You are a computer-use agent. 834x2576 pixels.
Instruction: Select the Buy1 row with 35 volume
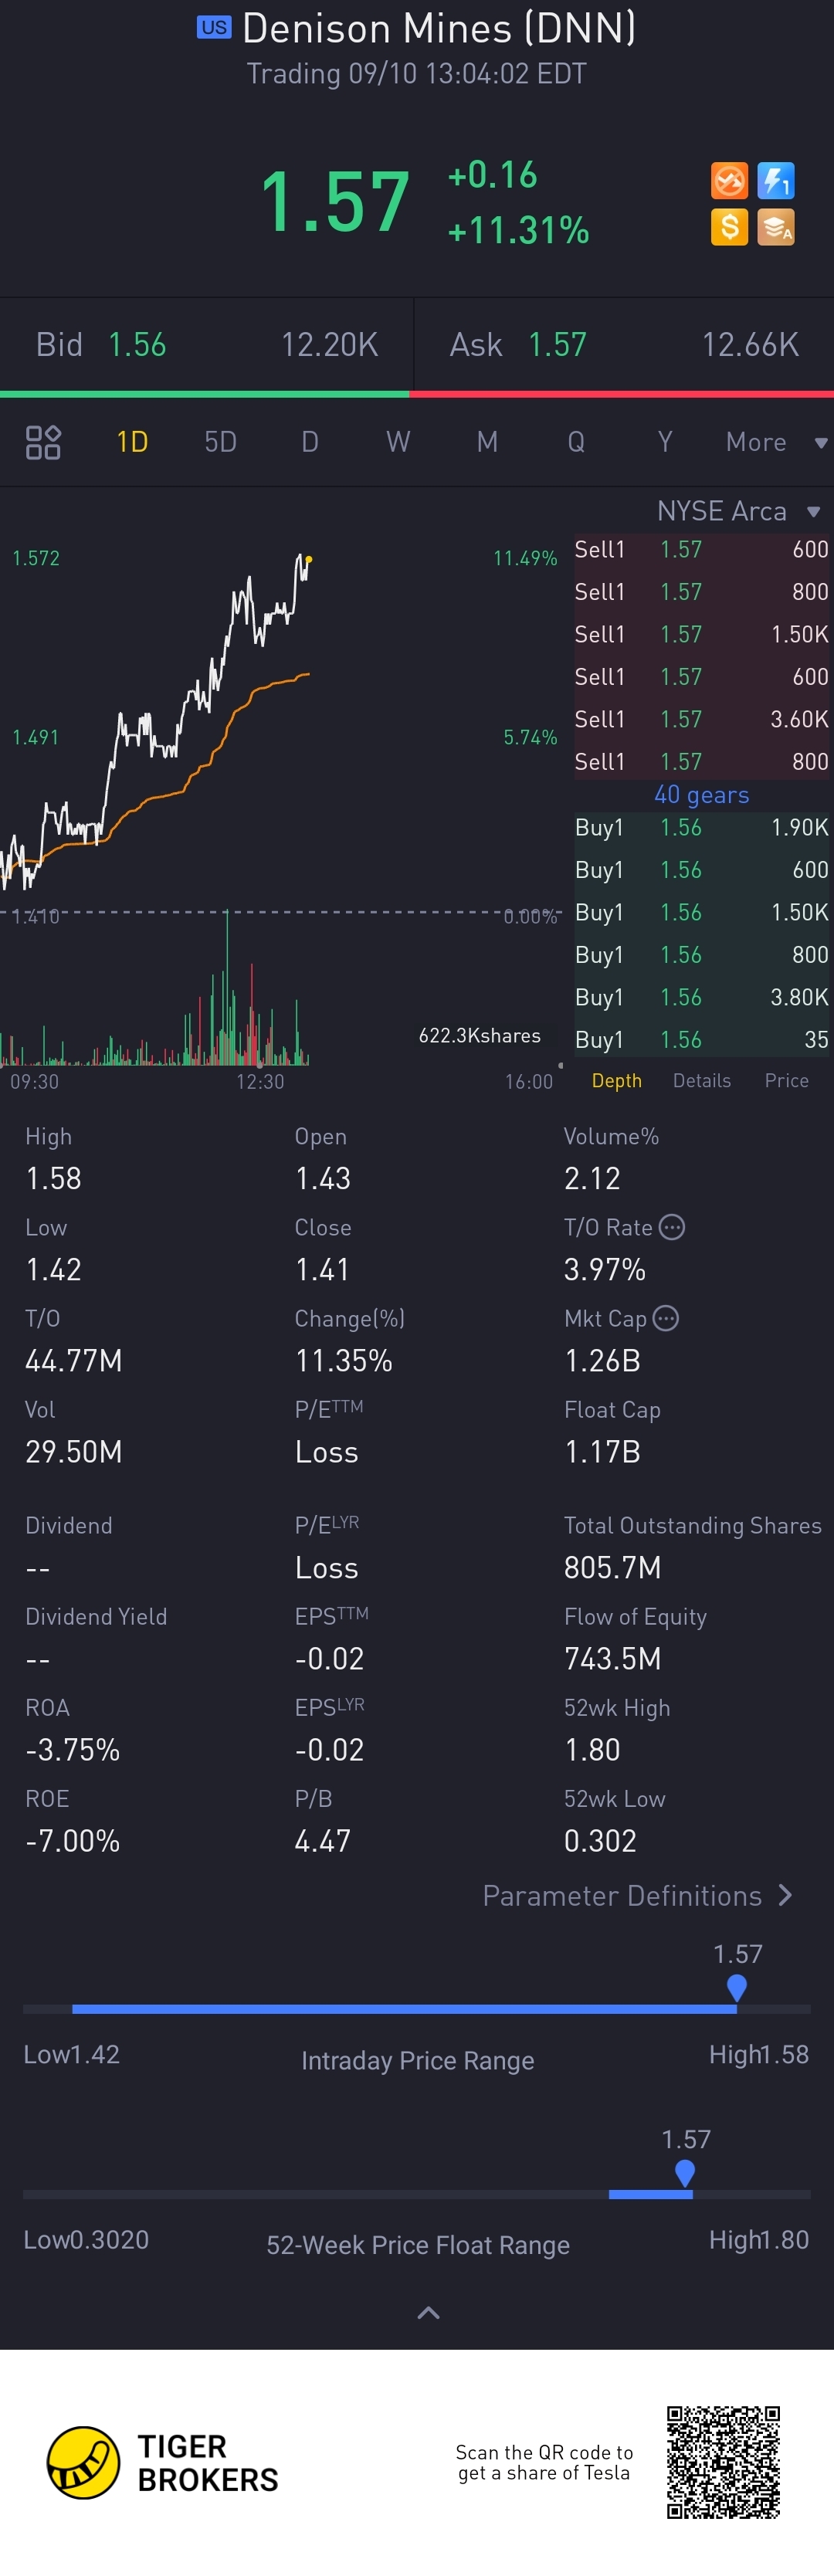pyautogui.click(x=702, y=1040)
